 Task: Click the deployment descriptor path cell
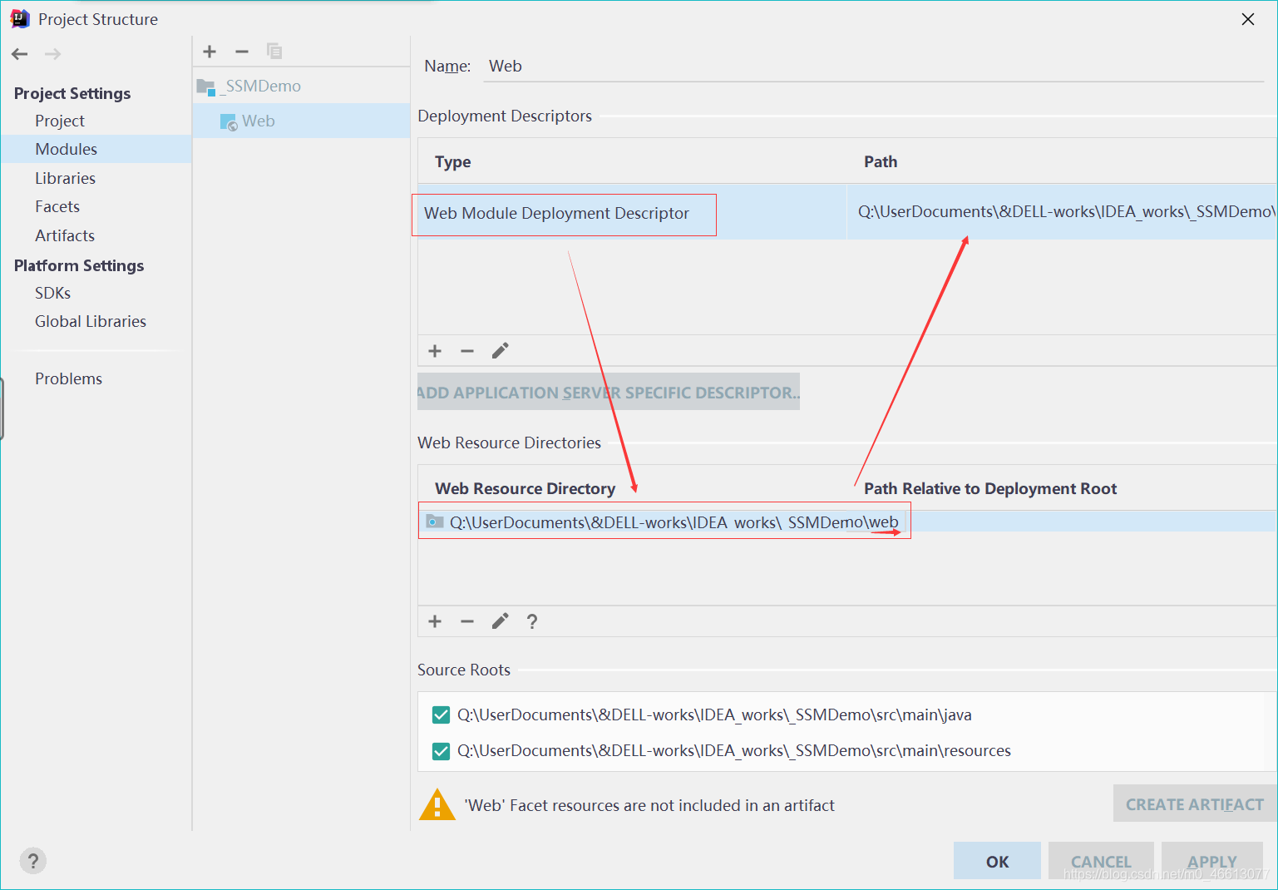tap(1063, 212)
